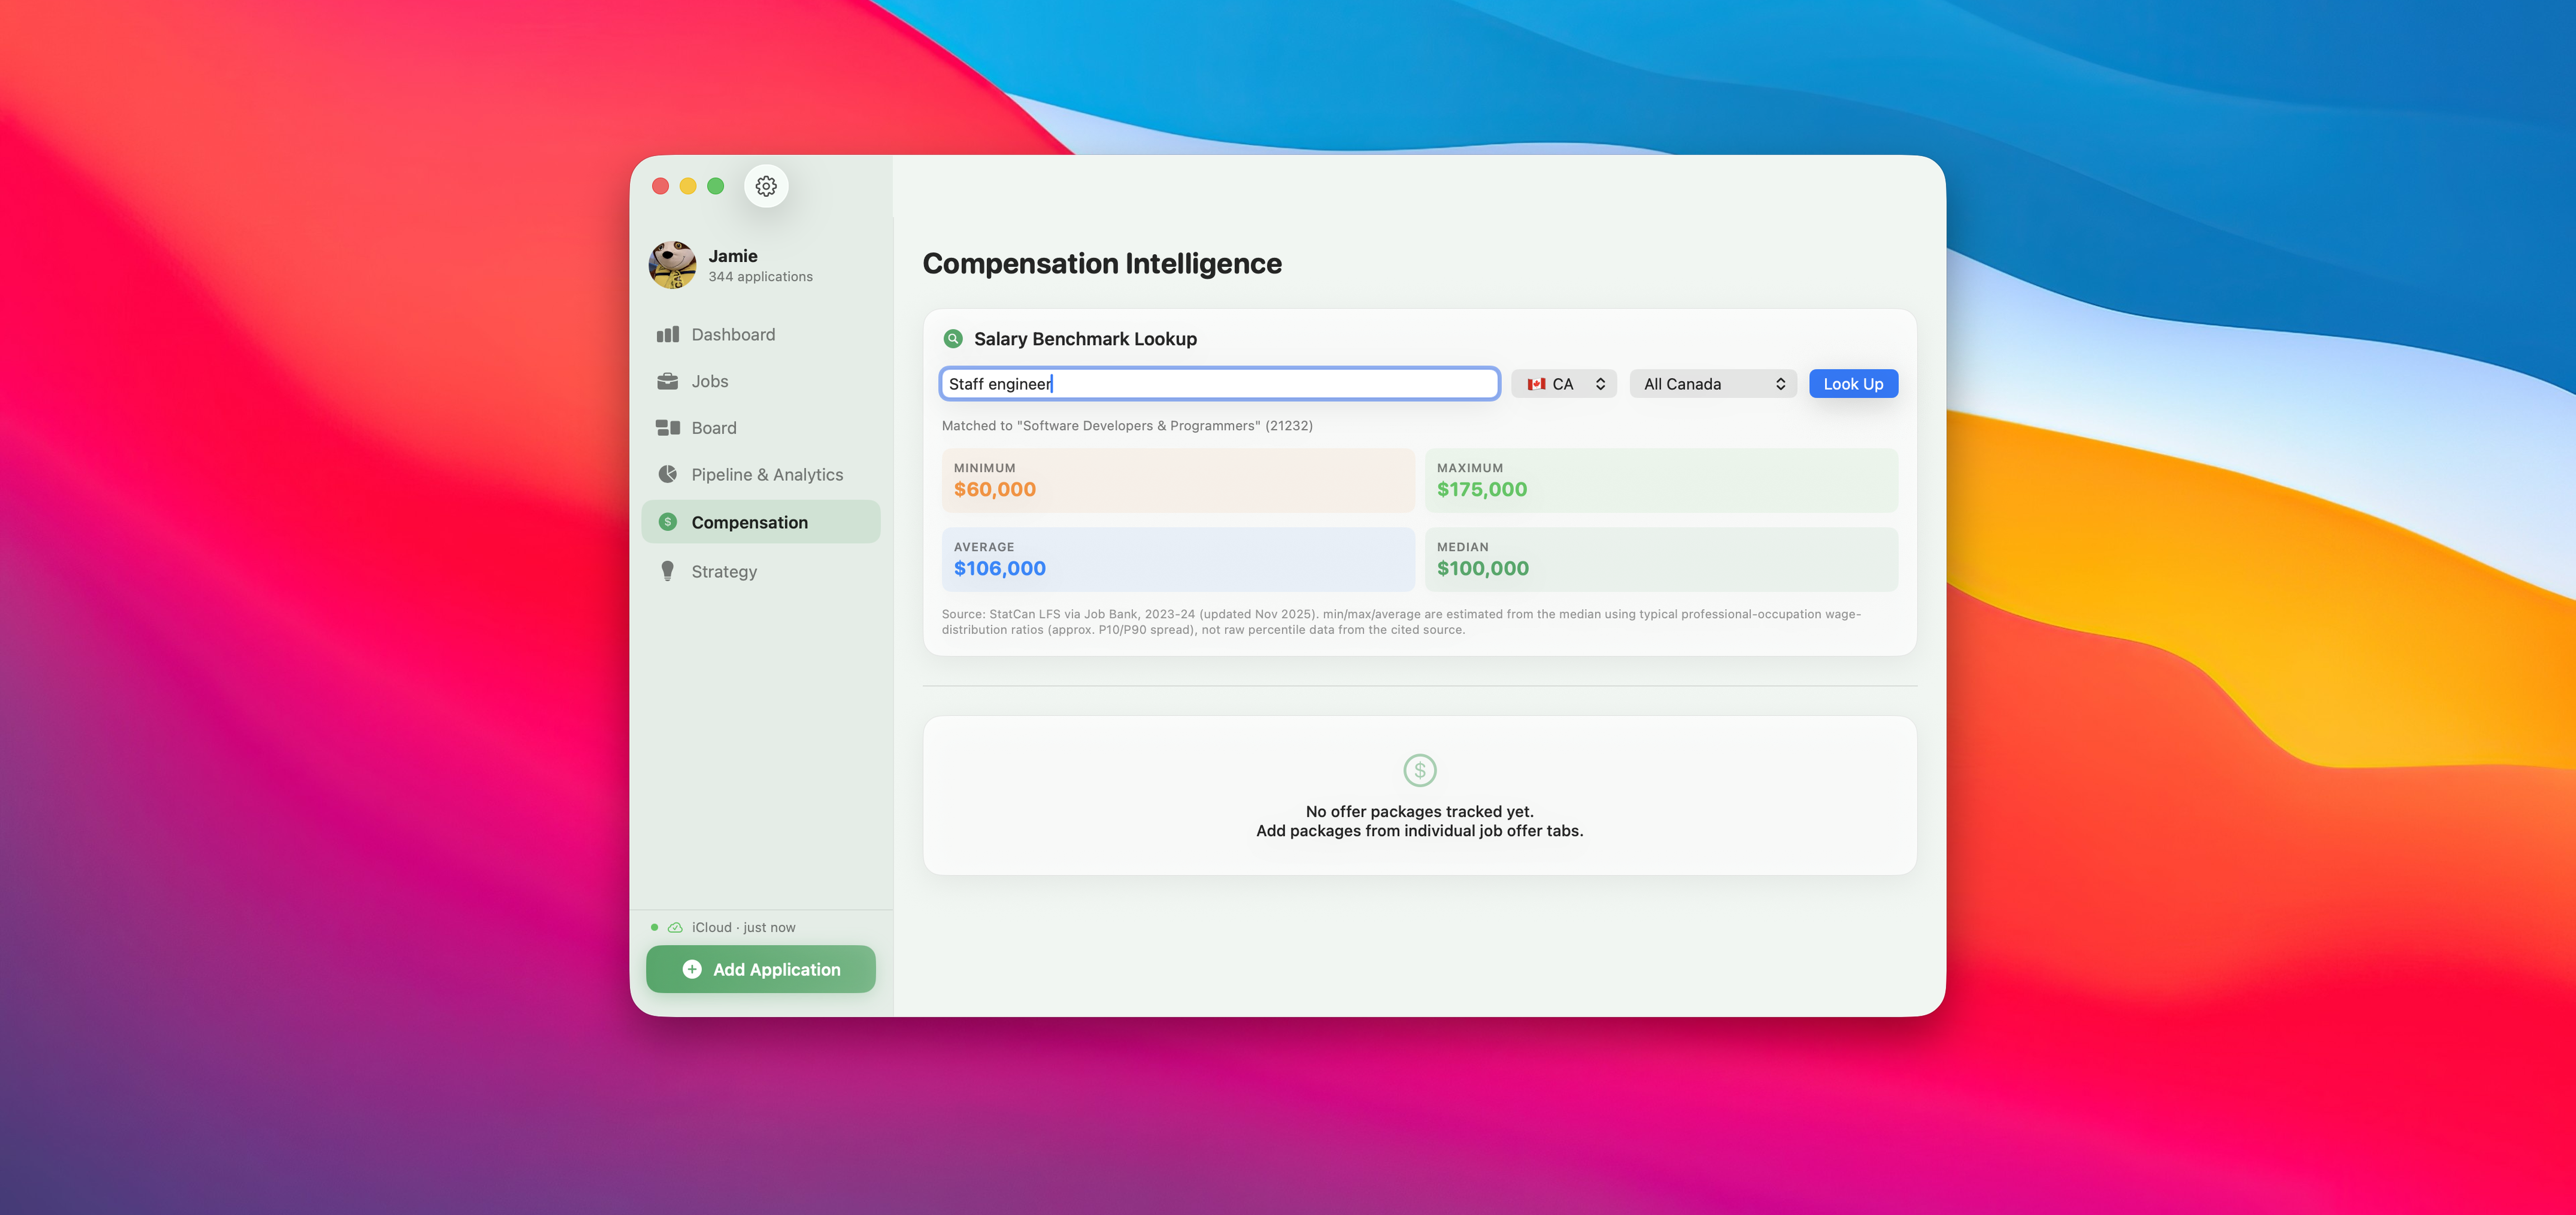Open the Strategy section
Screen dimensions: 2576x1215
(760, 571)
